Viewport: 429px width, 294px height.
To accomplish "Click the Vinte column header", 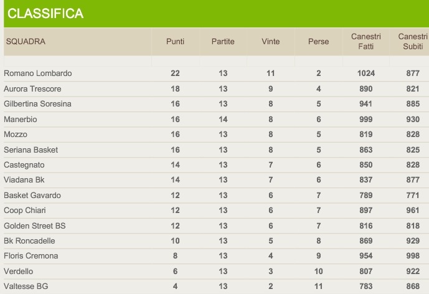I will click(x=271, y=42).
